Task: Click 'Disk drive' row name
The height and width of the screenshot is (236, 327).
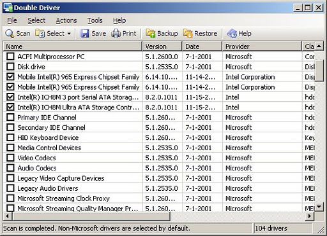Action: pyautogui.click(x=31, y=67)
